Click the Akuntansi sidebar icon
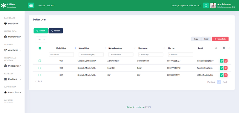The image size is (239, 113). click(5, 50)
